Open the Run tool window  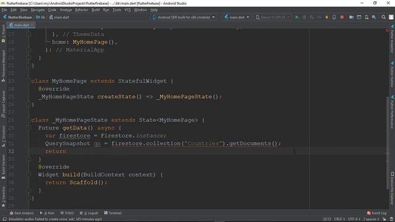tap(47, 213)
